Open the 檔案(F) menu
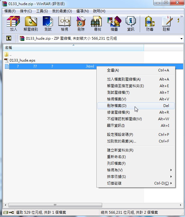185x217 pixels. click(x=10, y=11)
